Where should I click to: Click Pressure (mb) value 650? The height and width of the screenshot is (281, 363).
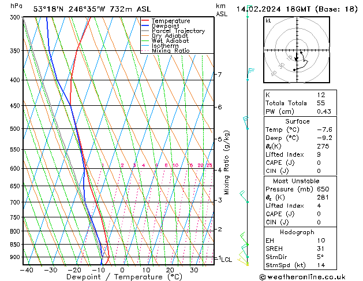click(x=323, y=189)
